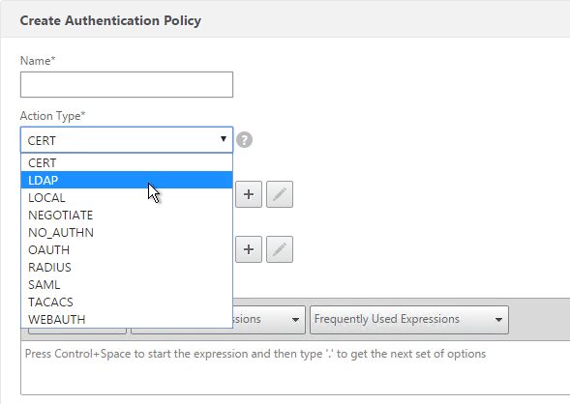Click the upper plus add button
The image size is (570, 404).
(x=249, y=194)
